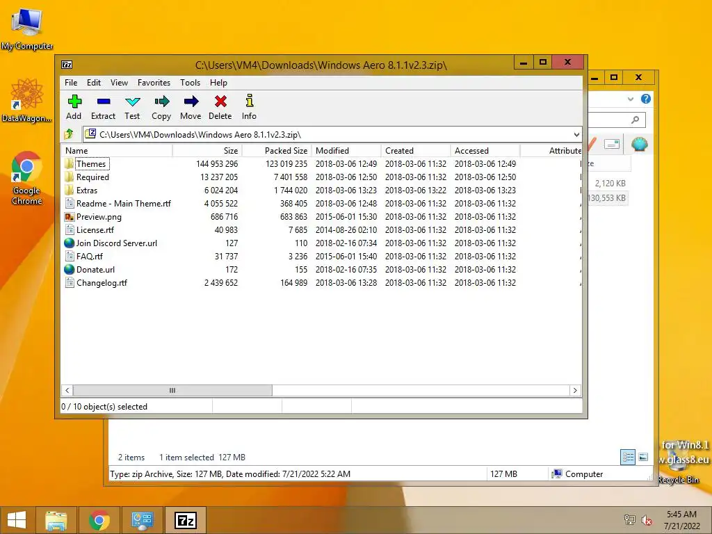Run the Test archive tool
The height and width of the screenshot is (534, 712).
click(132, 107)
